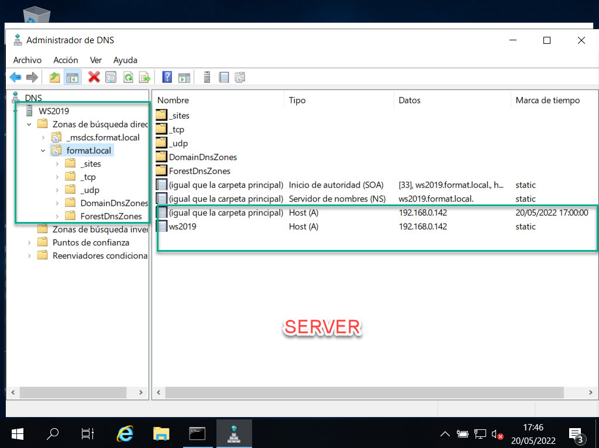Open the Acción menu

(66, 60)
